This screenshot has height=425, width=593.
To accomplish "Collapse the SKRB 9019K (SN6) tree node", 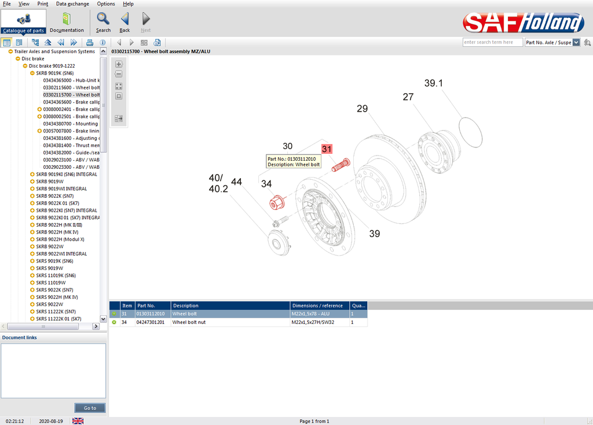I will coord(32,73).
